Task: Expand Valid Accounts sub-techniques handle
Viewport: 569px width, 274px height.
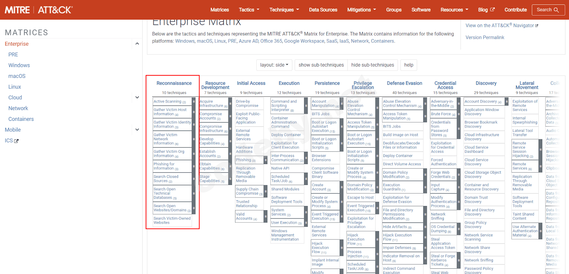Action: click(265, 216)
